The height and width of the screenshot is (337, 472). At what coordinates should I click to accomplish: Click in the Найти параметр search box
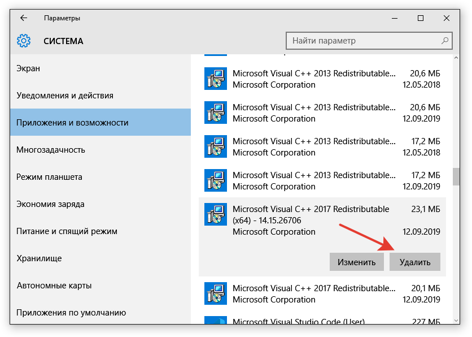(369, 41)
